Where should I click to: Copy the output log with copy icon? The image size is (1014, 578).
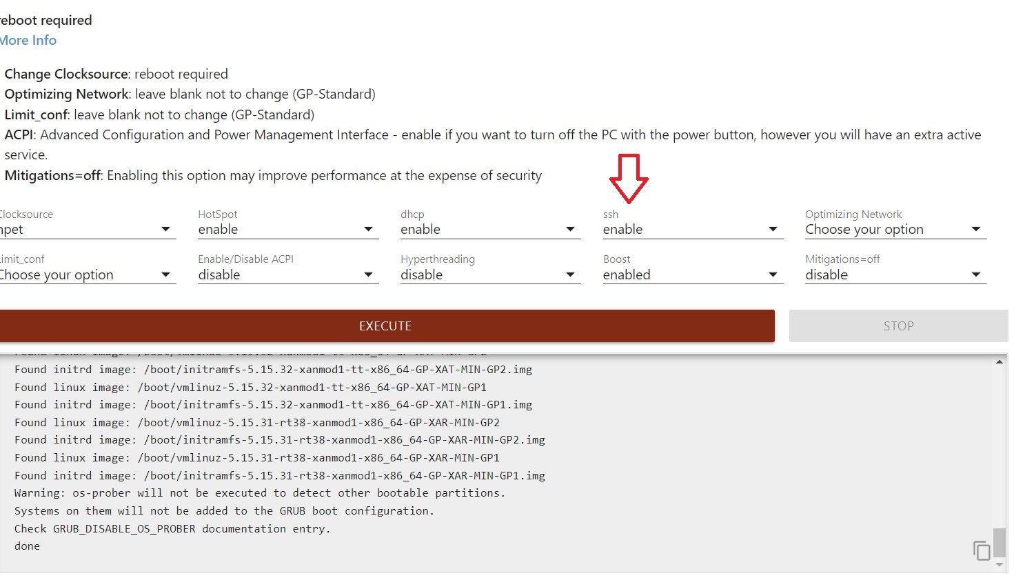point(982,550)
